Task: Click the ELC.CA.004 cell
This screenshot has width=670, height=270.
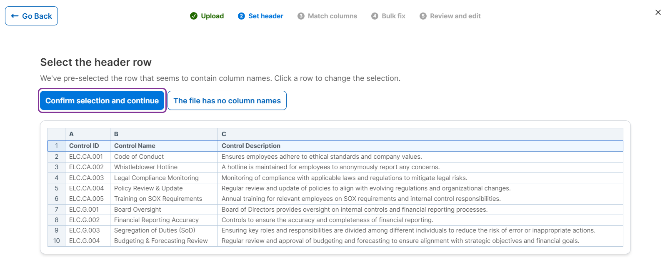Action: [x=88, y=188]
